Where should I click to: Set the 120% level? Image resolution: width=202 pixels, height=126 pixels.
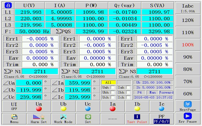pos(188,20)
